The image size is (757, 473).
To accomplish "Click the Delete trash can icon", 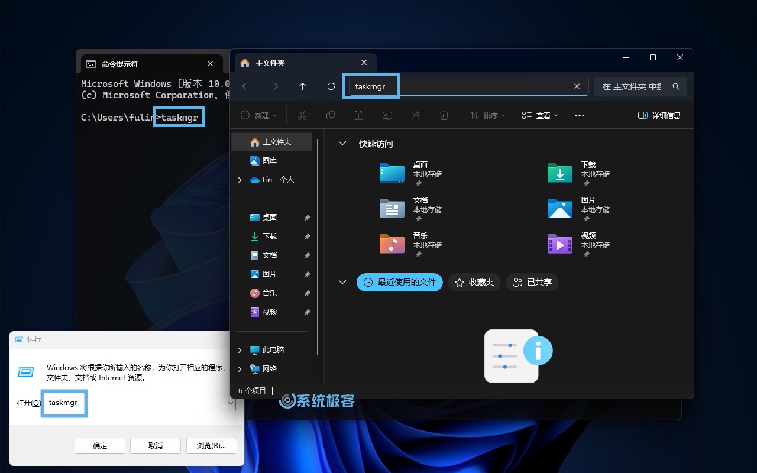I will coord(444,115).
